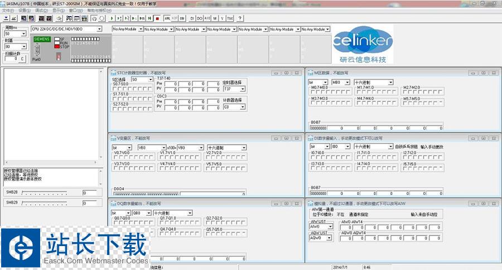Open the CPU 224 DC/DC/DC model dropdown
Screen dimensions: 502x270
pos(99,29)
